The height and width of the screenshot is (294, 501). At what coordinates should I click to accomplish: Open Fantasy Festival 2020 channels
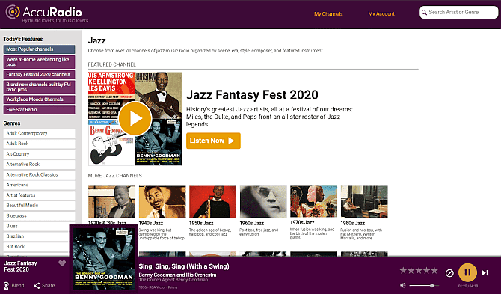(40, 75)
